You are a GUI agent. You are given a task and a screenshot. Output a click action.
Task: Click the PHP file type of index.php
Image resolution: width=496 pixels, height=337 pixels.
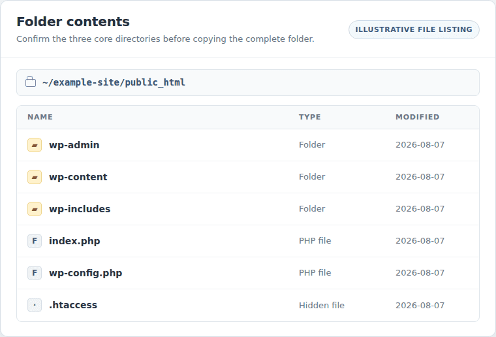click(x=315, y=241)
